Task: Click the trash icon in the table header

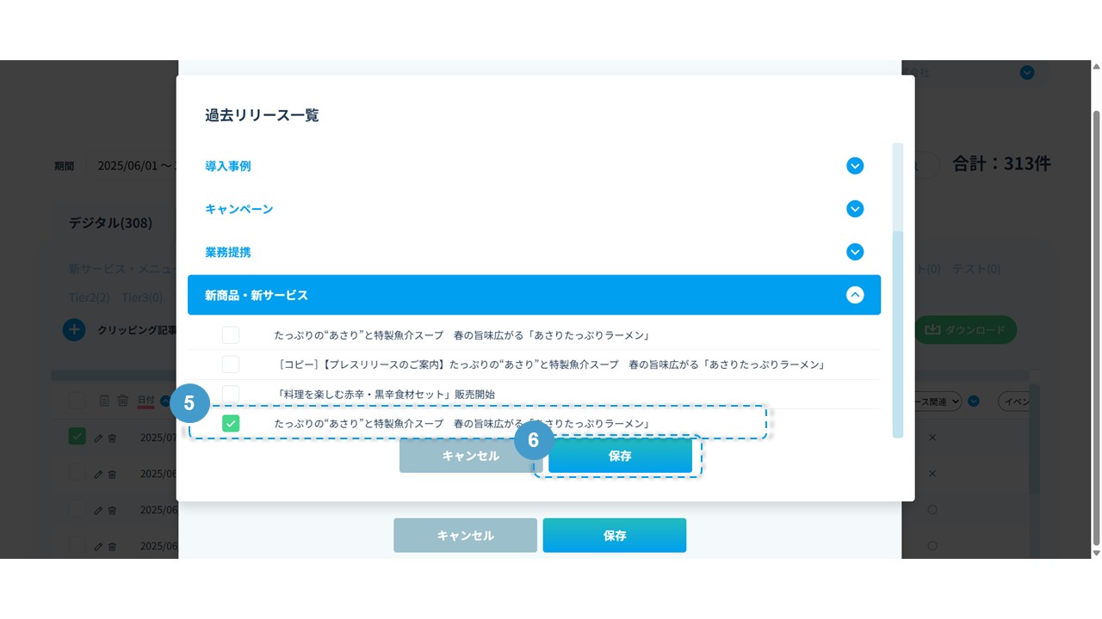Action: click(123, 401)
